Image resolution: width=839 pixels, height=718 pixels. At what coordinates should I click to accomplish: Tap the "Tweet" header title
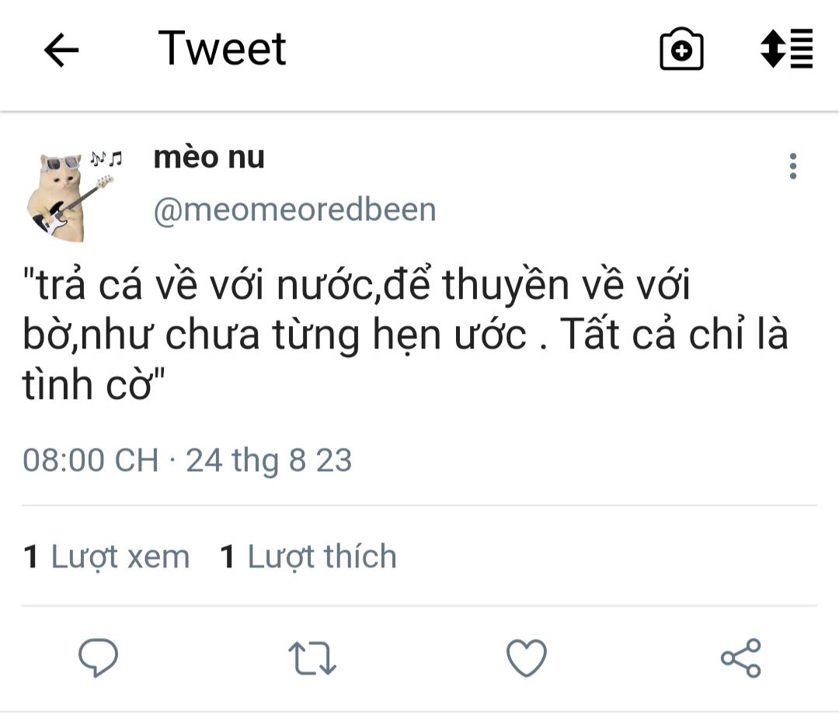pos(222,48)
